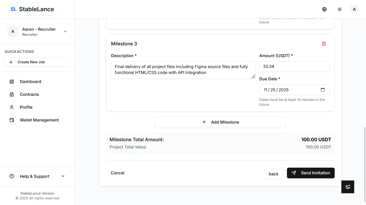Viewport: 366px width, 205px height.
Task: Collapse the Help & Support section
Action: [x=63, y=176]
